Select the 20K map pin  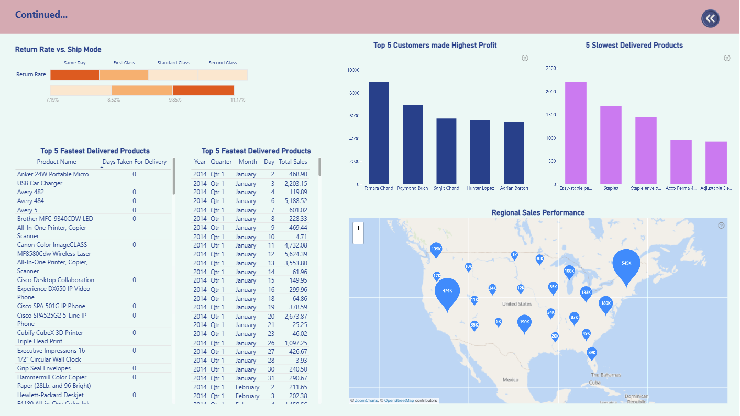(x=555, y=337)
